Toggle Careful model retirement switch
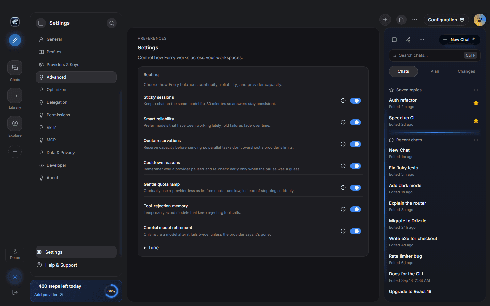The height and width of the screenshot is (306, 490). tap(356, 231)
